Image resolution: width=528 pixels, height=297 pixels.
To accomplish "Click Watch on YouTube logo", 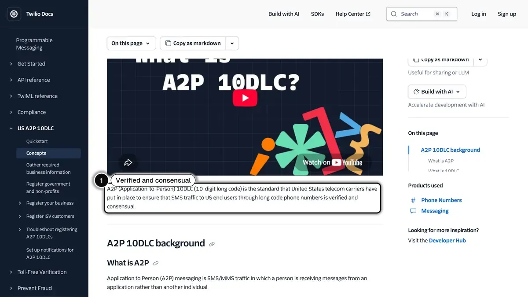I will [x=333, y=162].
